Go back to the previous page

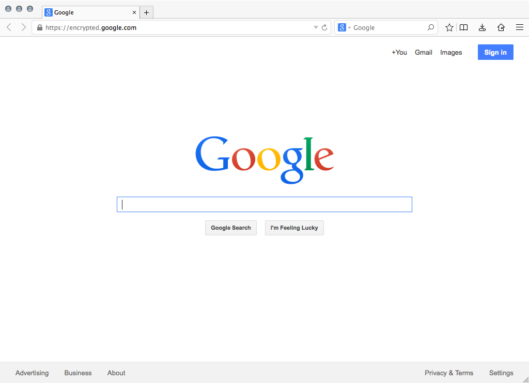(9, 27)
